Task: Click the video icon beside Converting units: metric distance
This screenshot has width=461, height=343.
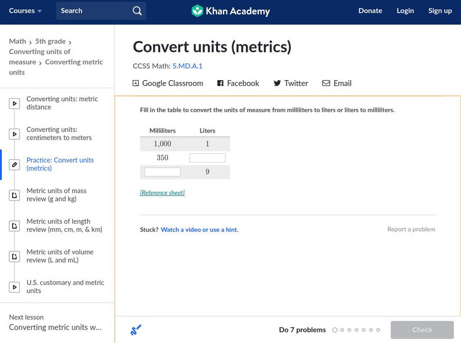Action: 14,104
